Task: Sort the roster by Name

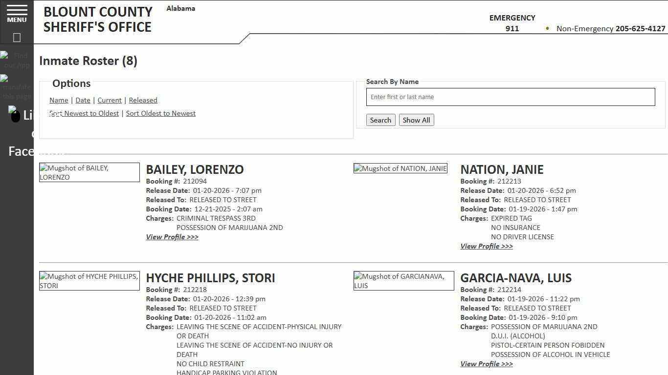Action: pos(59,100)
